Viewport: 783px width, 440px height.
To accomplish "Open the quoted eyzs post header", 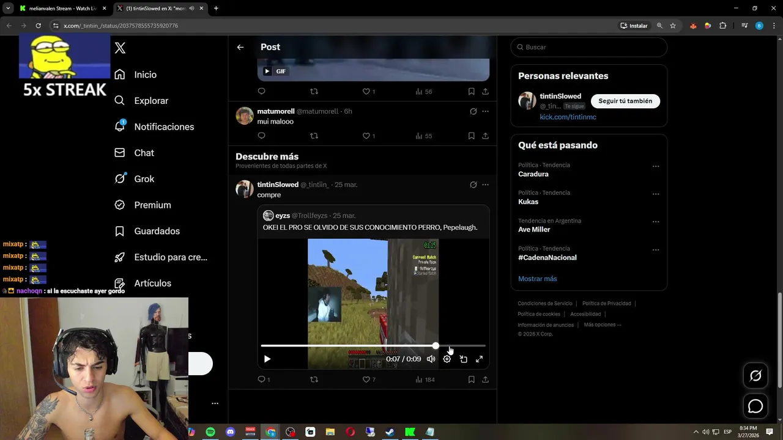I will click(x=309, y=216).
